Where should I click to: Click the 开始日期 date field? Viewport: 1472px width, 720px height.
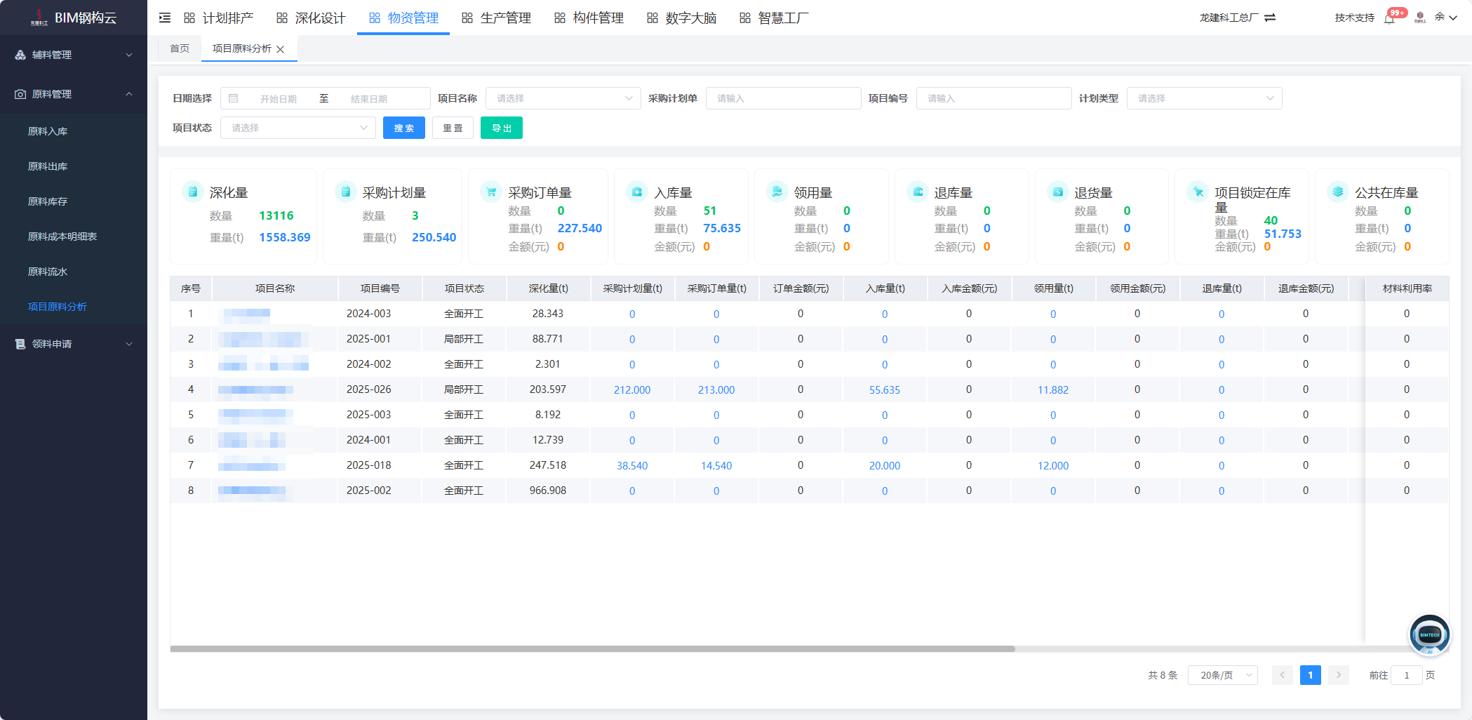tap(279, 99)
